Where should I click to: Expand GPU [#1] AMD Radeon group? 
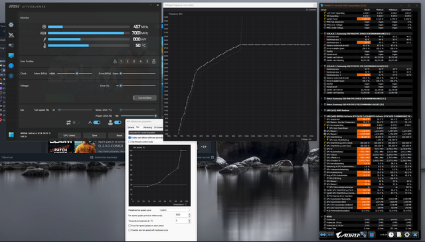tap(322, 111)
